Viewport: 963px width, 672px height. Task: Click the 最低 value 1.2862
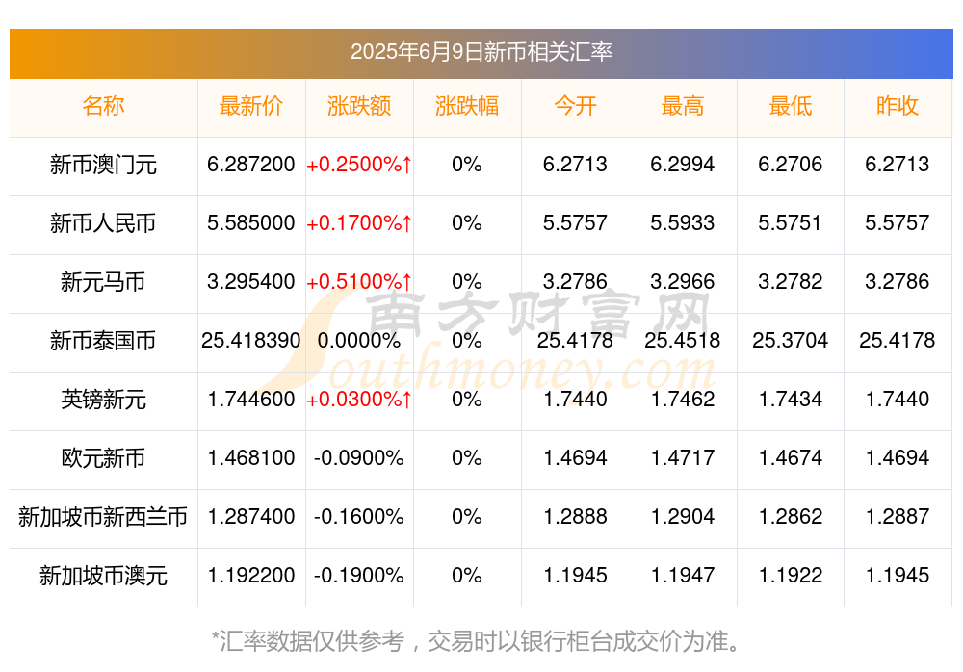(x=790, y=516)
